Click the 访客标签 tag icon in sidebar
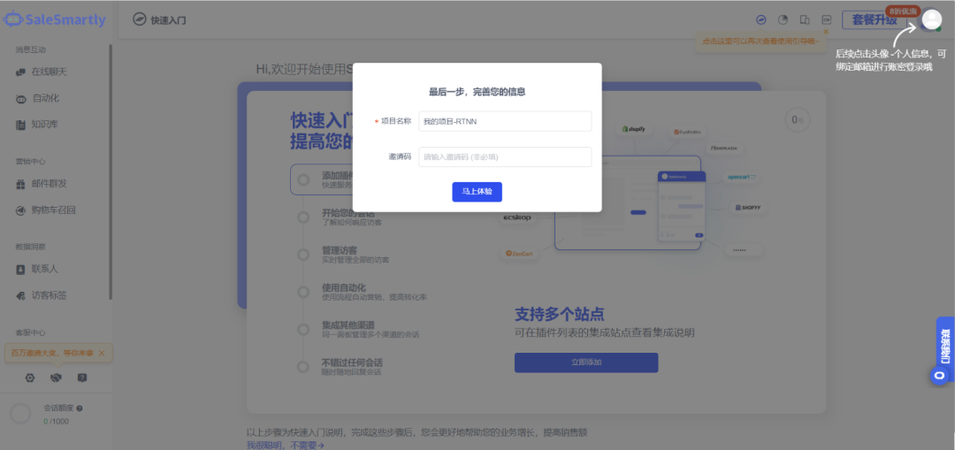The image size is (955, 450). pos(20,295)
